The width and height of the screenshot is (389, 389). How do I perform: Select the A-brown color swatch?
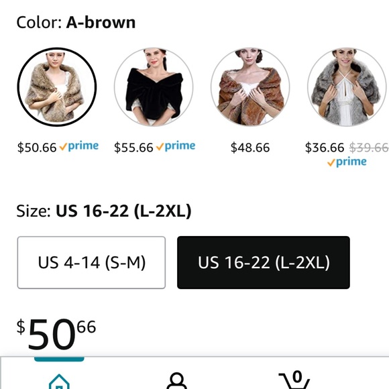(57, 87)
